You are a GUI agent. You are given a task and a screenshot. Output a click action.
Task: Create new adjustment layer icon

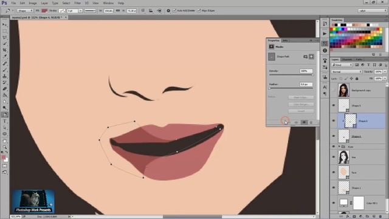360,217
